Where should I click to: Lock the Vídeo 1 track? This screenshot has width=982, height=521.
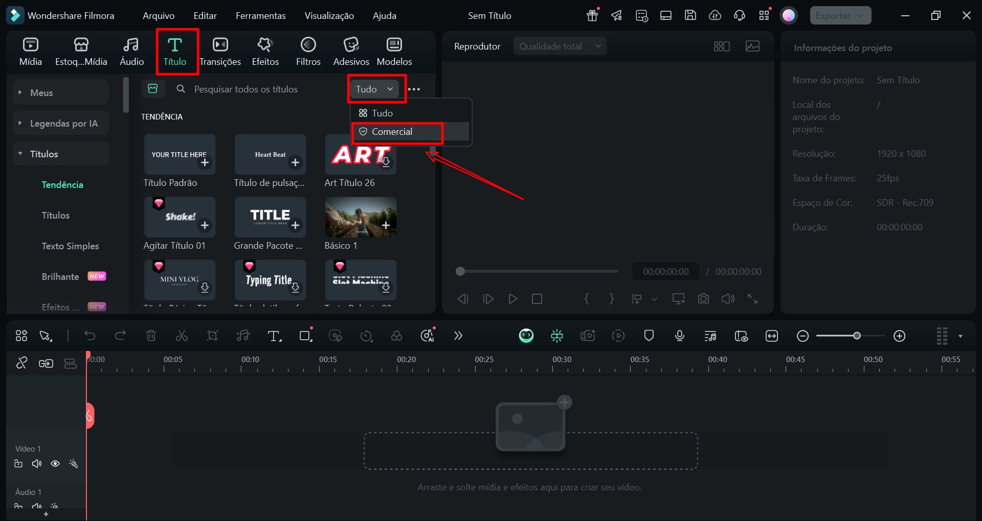coord(18,464)
